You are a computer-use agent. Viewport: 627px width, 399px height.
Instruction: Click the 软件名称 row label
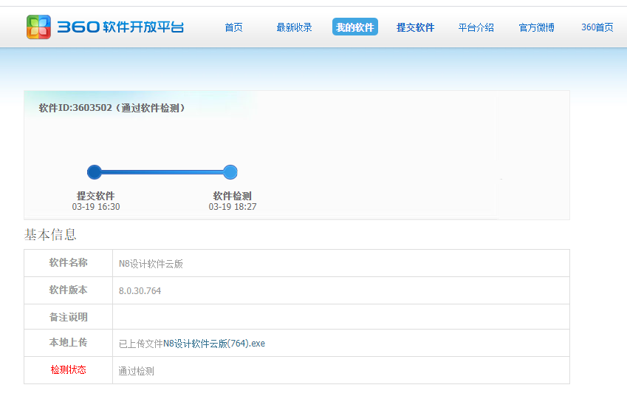pos(69,262)
